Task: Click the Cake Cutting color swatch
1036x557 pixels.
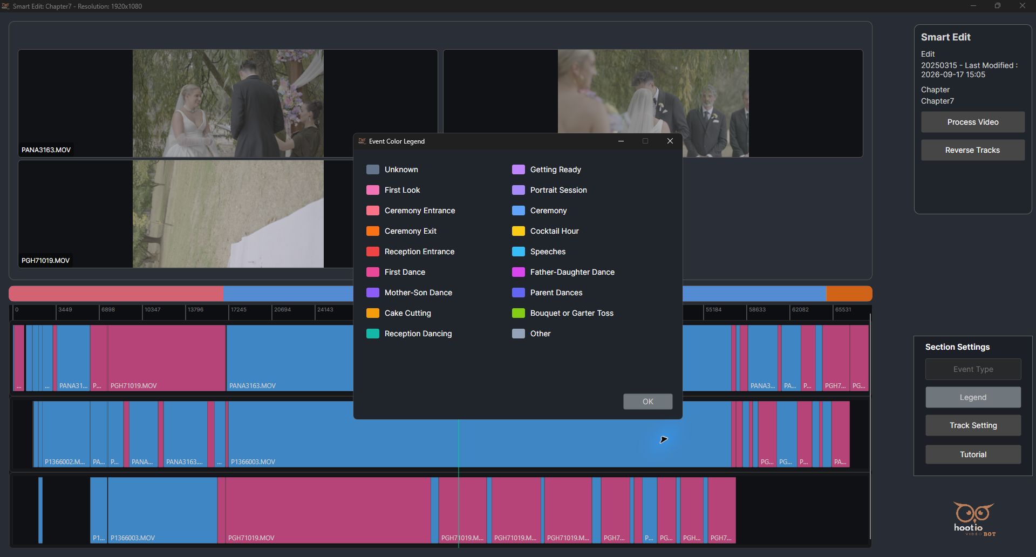Action: [x=373, y=313]
